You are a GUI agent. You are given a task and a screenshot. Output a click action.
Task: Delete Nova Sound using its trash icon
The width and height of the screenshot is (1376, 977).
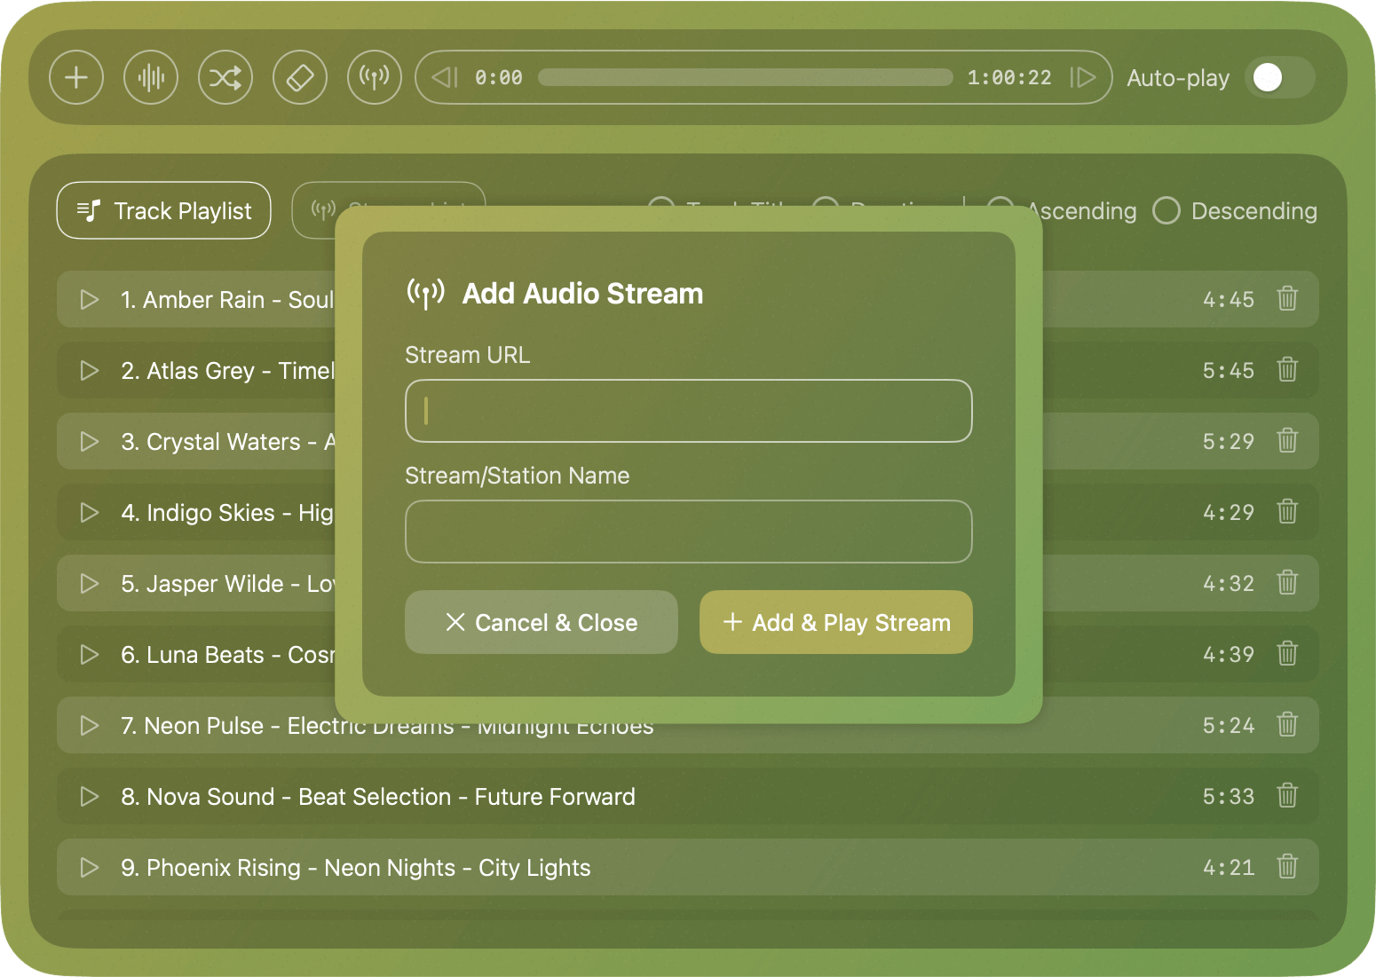[x=1288, y=796]
